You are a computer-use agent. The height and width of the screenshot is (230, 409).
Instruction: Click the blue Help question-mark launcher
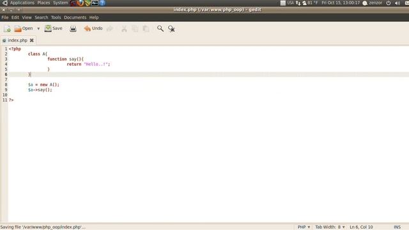pos(102,3)
